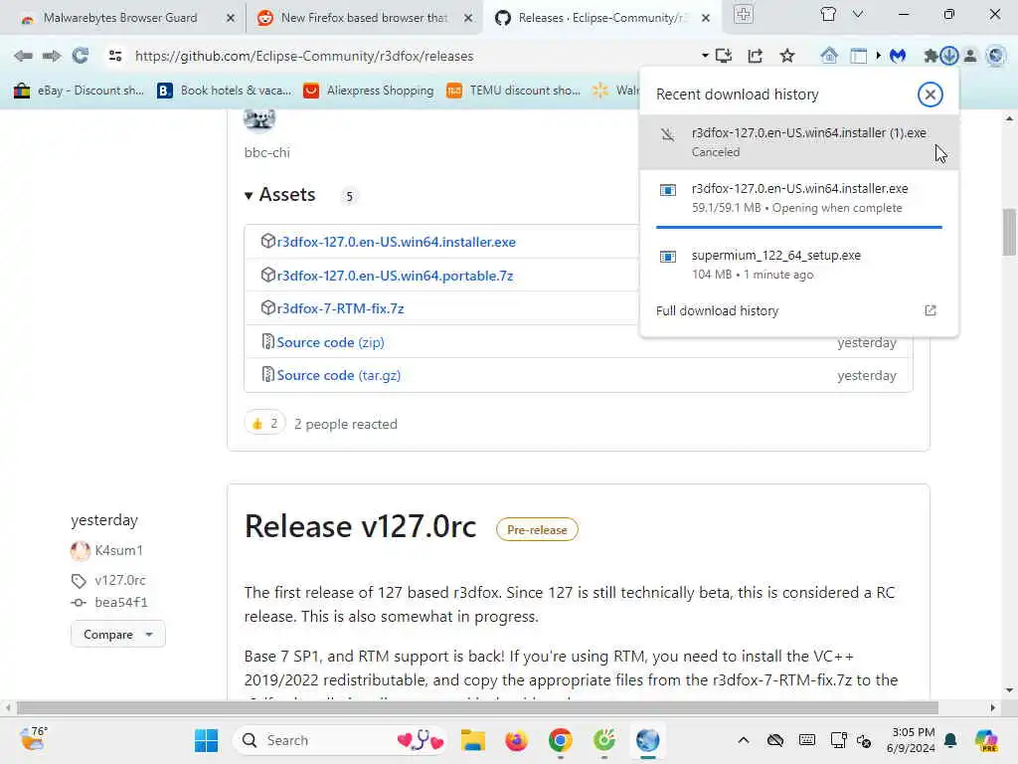This screenshot has height=764, width=1018.
Task: Download Source code (tar.gz)
Action: pos(338,375)
